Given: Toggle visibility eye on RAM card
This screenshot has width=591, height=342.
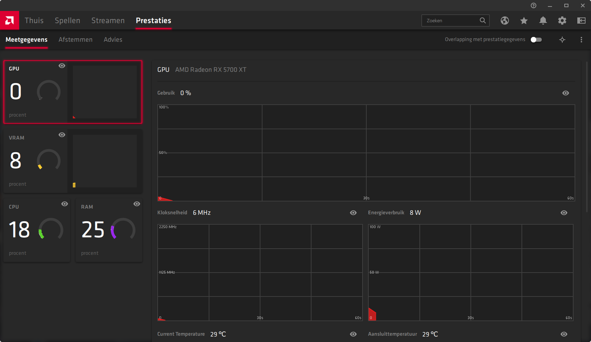Looking at the screenshot, I should [137, 204].
